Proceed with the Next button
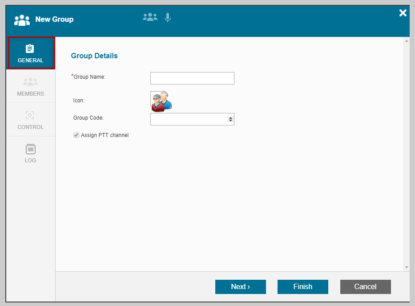 coord(240,287)
